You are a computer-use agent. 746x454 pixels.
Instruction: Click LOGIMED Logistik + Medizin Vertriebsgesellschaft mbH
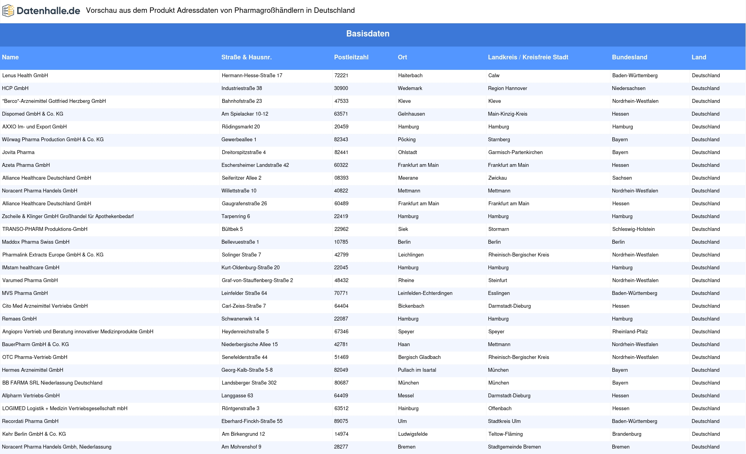65,408
